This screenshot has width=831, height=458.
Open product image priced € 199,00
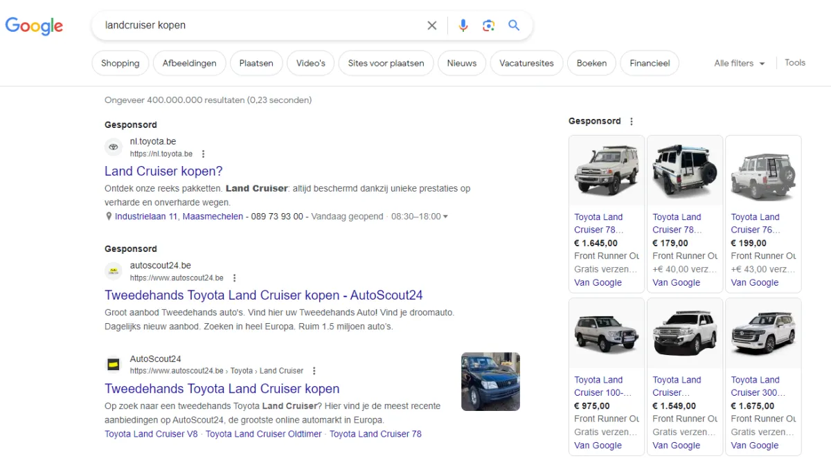763,171
